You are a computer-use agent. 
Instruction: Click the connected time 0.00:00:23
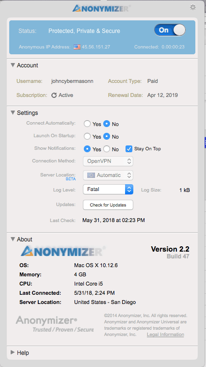[x=173, y=47]
